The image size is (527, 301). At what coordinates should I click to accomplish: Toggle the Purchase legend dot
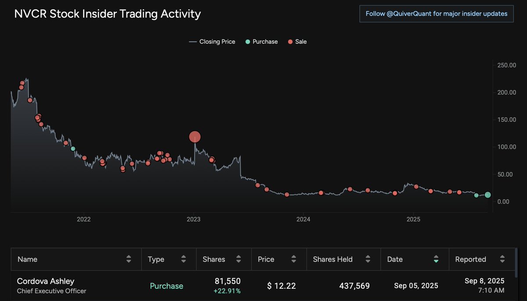[247, 42]
